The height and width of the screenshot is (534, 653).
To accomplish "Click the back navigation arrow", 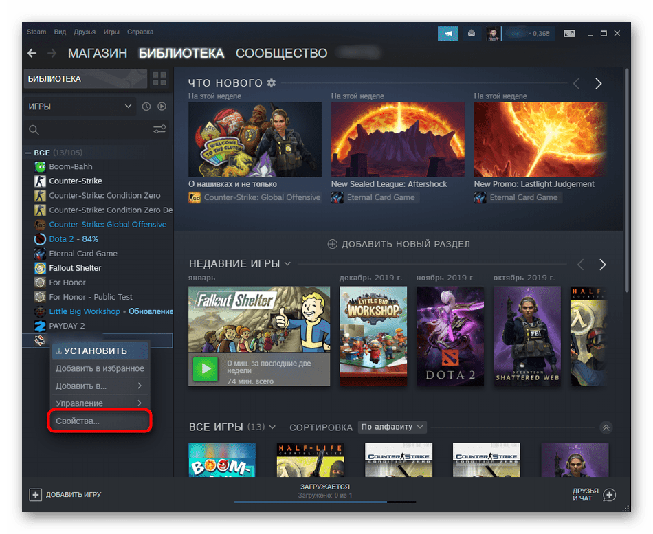I will [x=32, y=54].
